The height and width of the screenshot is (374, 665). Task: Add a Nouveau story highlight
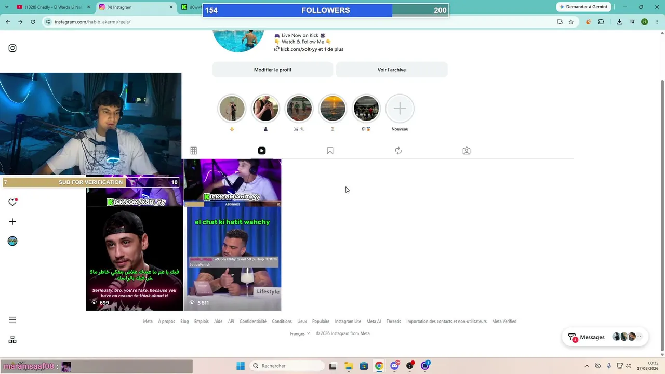[400, 109]
